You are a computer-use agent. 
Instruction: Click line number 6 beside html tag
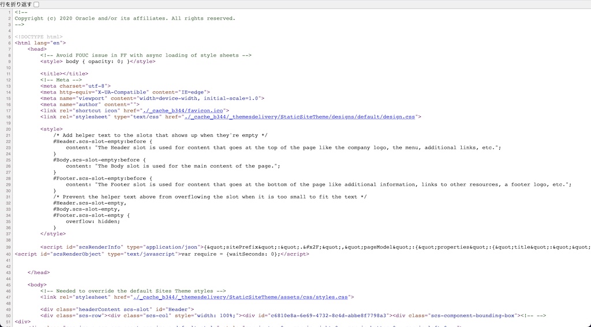point(9,43)
